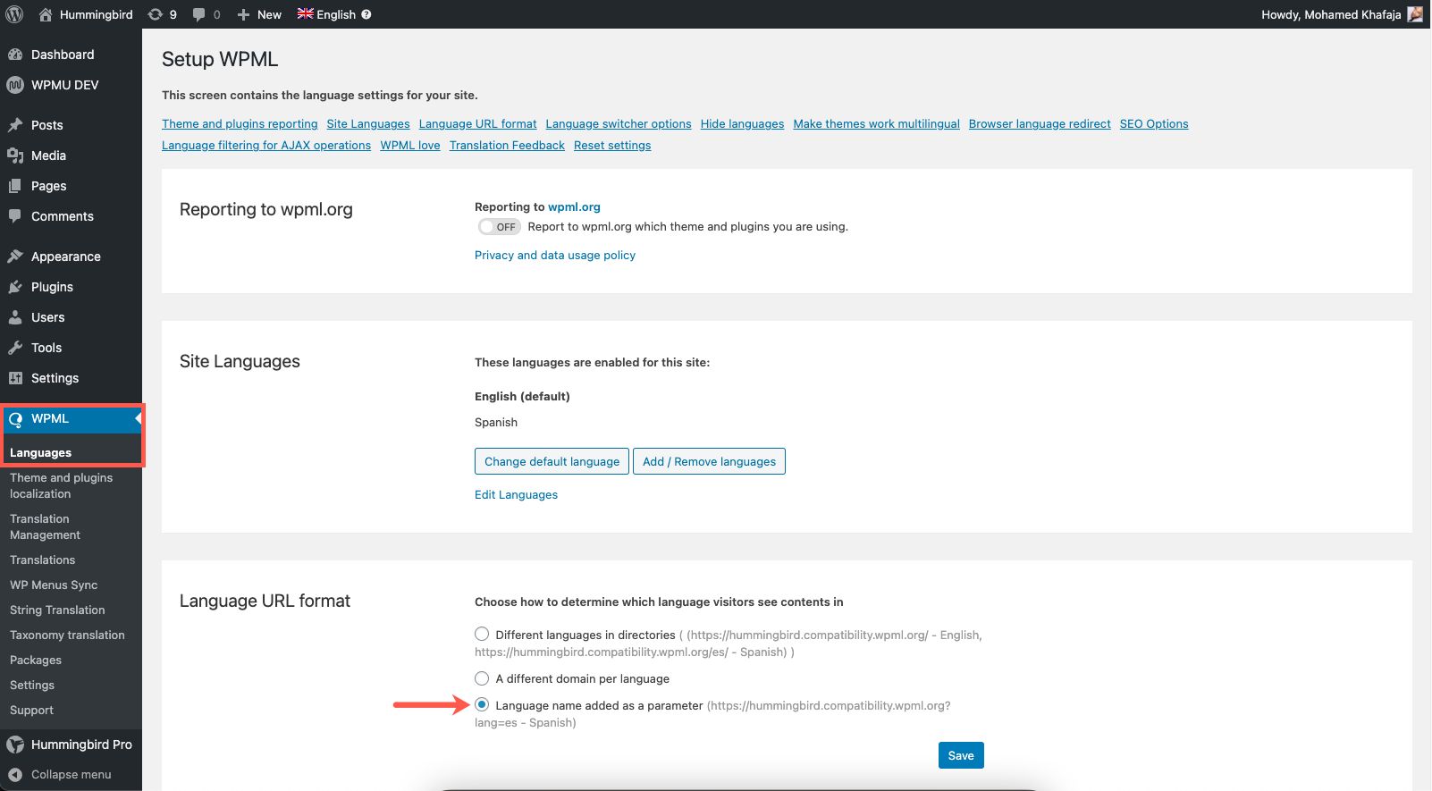This screenshot has width=1432, height=791.
Task: Jump to Reset settings link
Action: coord(612,146)
